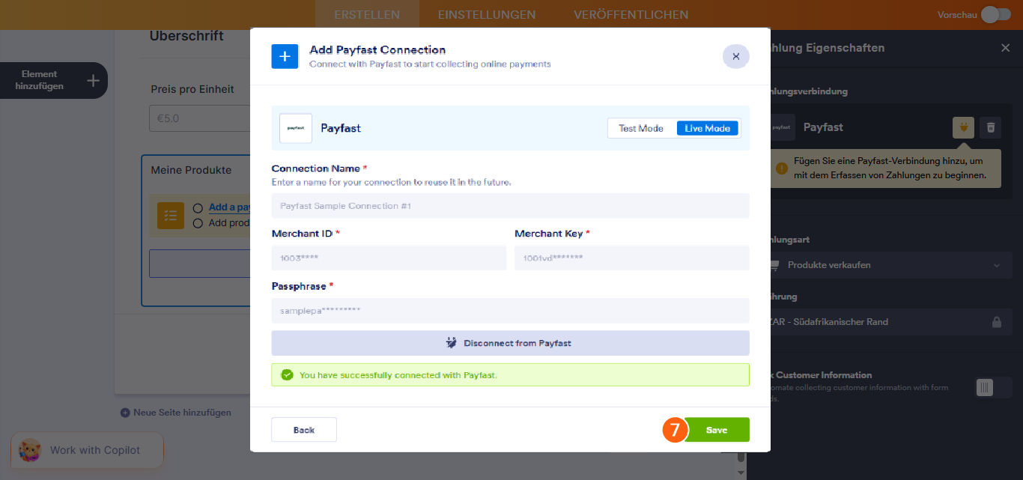Image resolution: width=1023 pixels, height=480 pixels.
Task: Click the Payfast logo thumbnail in dialog
Action: [x=296, y=128]
